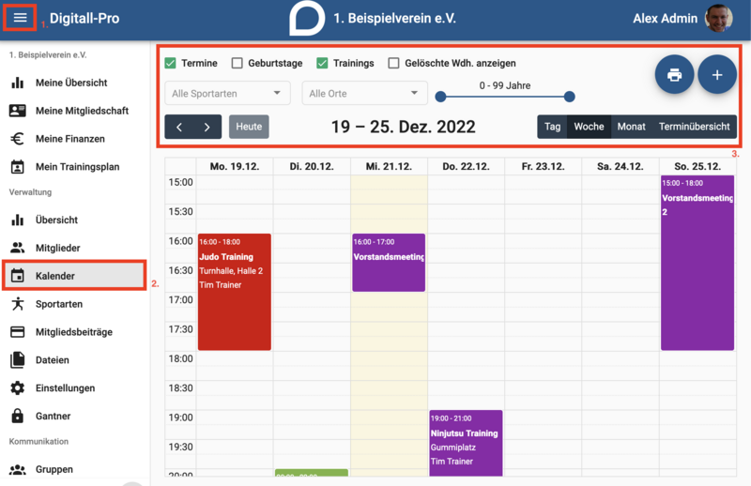Open the Alle Orte dropdown

point(364,94)
